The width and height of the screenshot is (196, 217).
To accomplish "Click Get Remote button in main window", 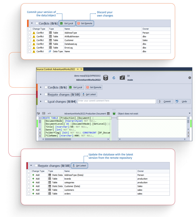I will (x=94, y=87).
